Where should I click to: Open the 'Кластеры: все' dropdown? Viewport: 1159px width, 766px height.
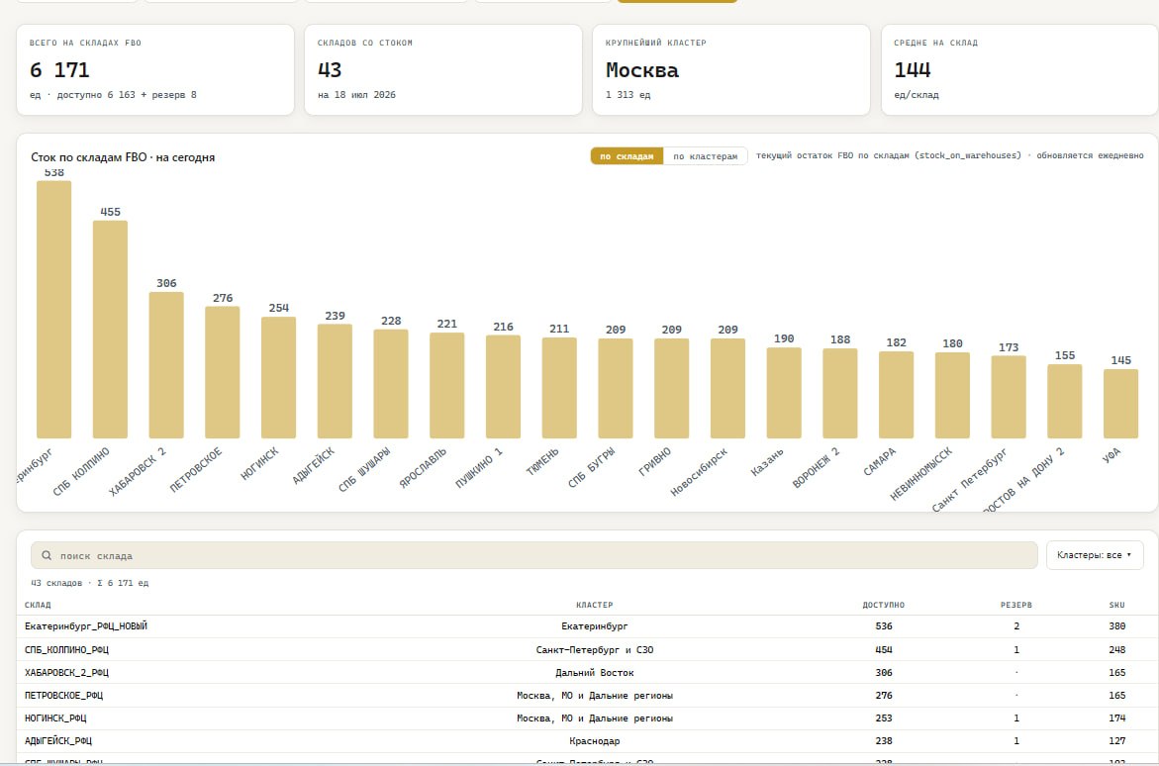(1095, 555)
